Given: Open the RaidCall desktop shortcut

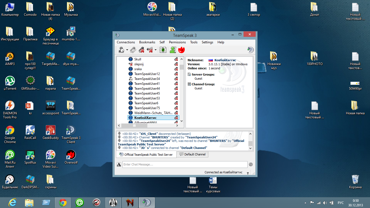Looking at the screenshot, I should [x=30, y=132].
